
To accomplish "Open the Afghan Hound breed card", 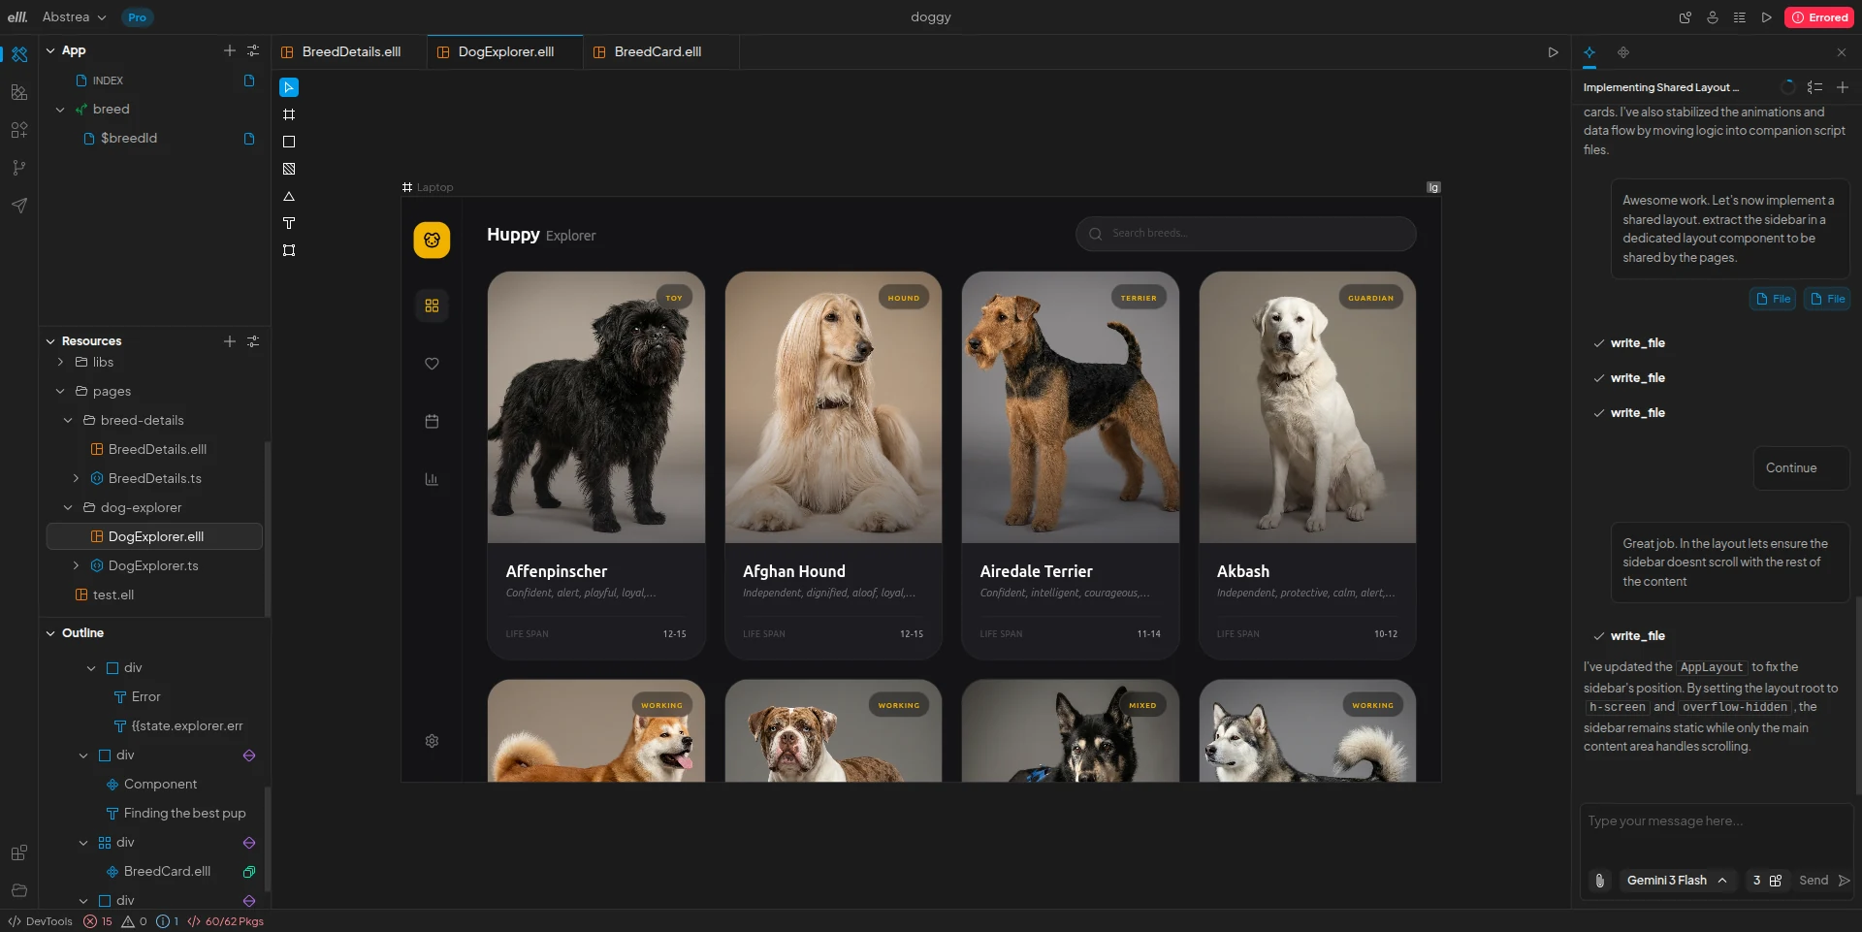I will 833,466.
